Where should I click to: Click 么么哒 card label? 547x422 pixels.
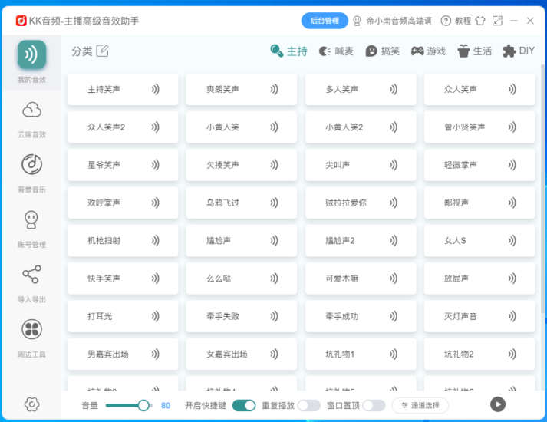point(219,279)
